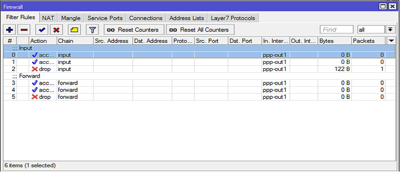Image resolution: width=400 pixels, height=172 pixels.
Task: Open the column chooser dropdown arrow
Action: pyautogui.click(x=392, y=41)
